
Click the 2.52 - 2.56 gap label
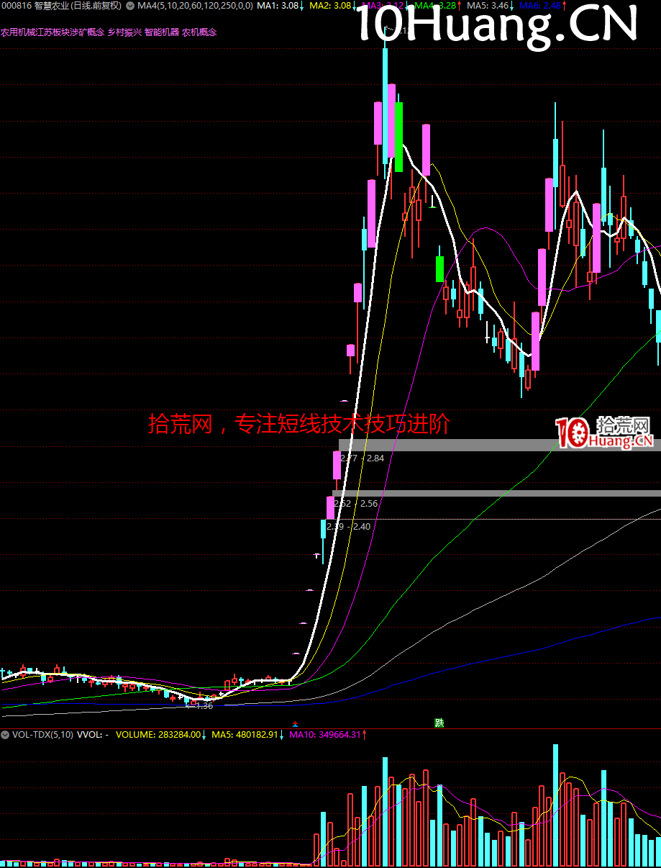click(356, 504)
